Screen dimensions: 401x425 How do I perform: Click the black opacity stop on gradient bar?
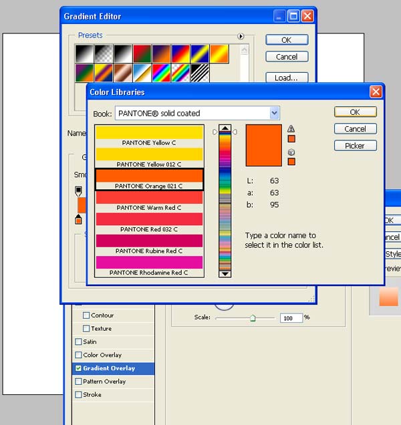click(78, 191)
